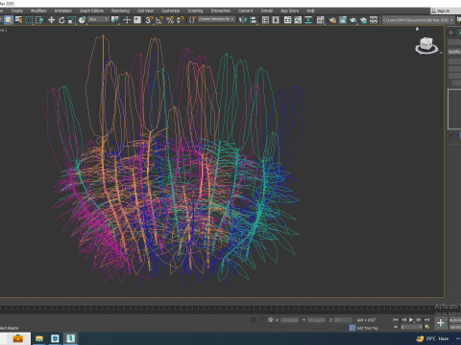Image resolution: width=461 pixels, height=345 pixels.
Task: Toggle the Scene Explorer icon
Action: point(265,20)
